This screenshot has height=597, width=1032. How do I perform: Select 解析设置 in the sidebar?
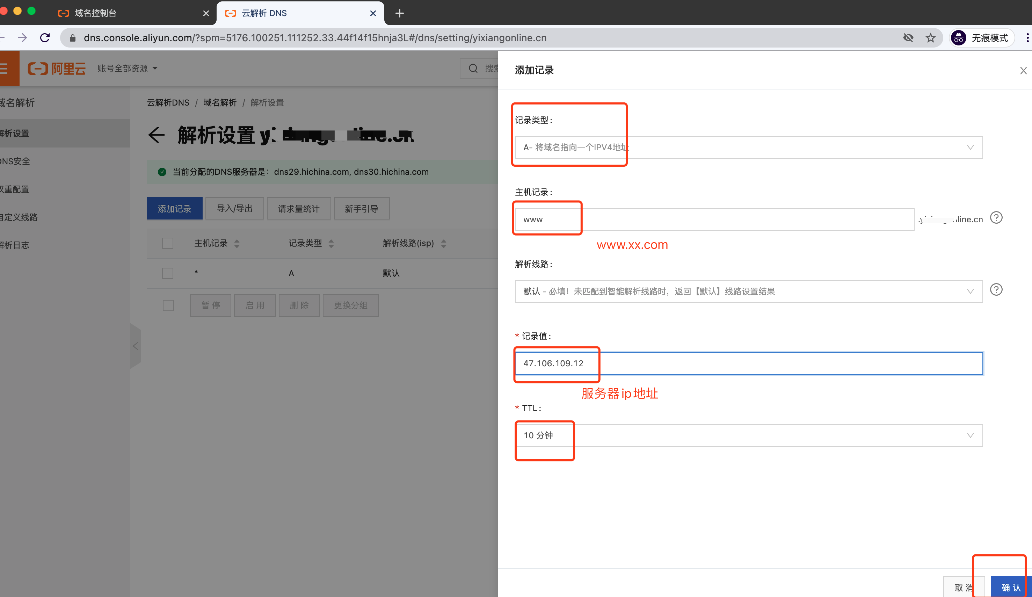click(65, 133)
